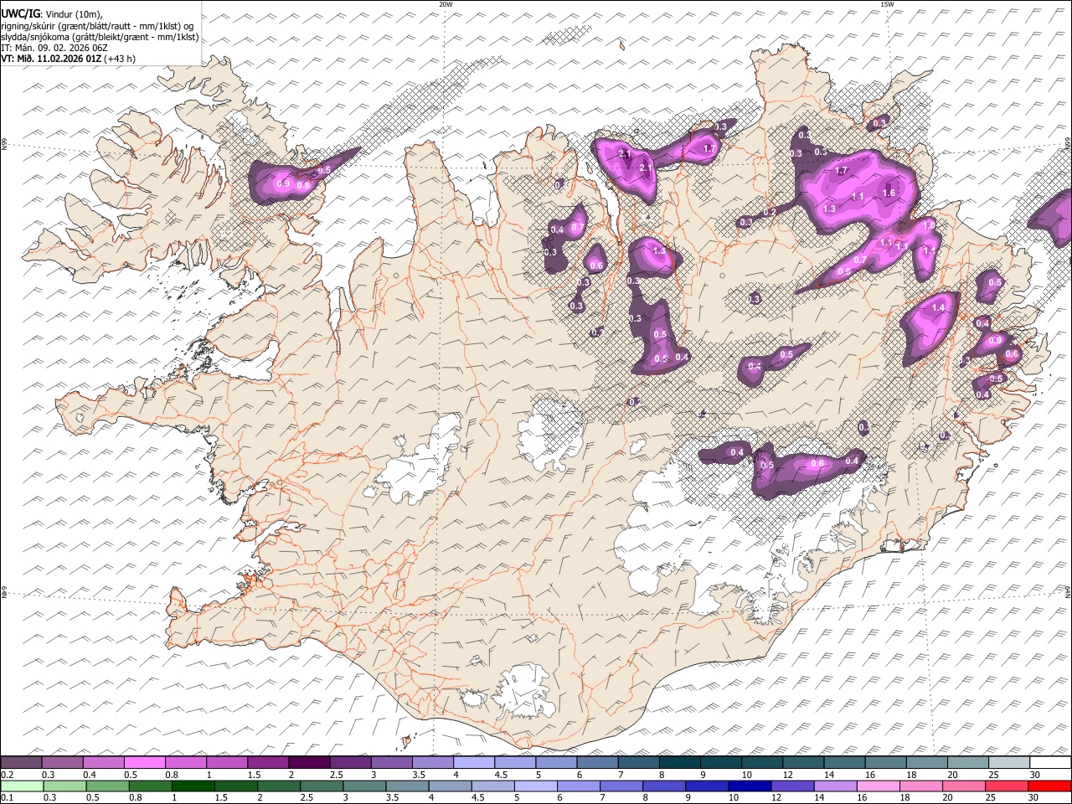Viewport: 1072px width, 804px height.
Task: Pick the 0.1–0.3 pale green rain swatch
Action: pos(22,786)
